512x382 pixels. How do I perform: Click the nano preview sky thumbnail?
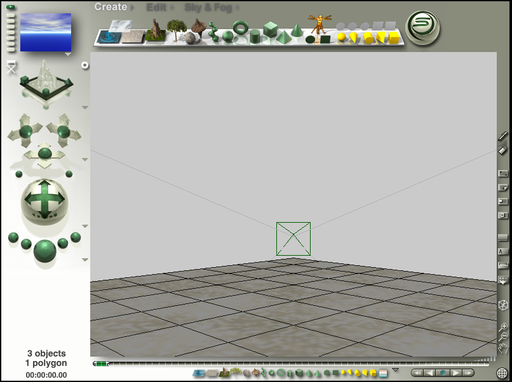[x=46, y=32]
